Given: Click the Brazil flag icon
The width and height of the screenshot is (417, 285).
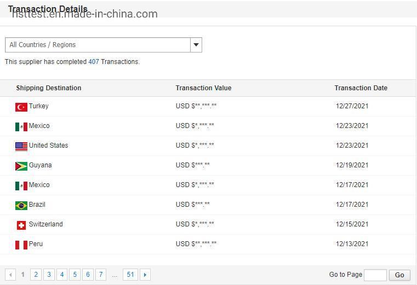Looking at the screenshot, I should pos(21,205).
